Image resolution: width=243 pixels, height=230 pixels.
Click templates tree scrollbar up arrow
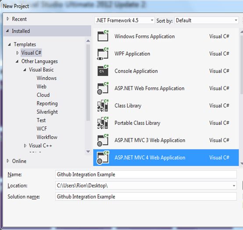pyautogui.click(x=88, y=41)
